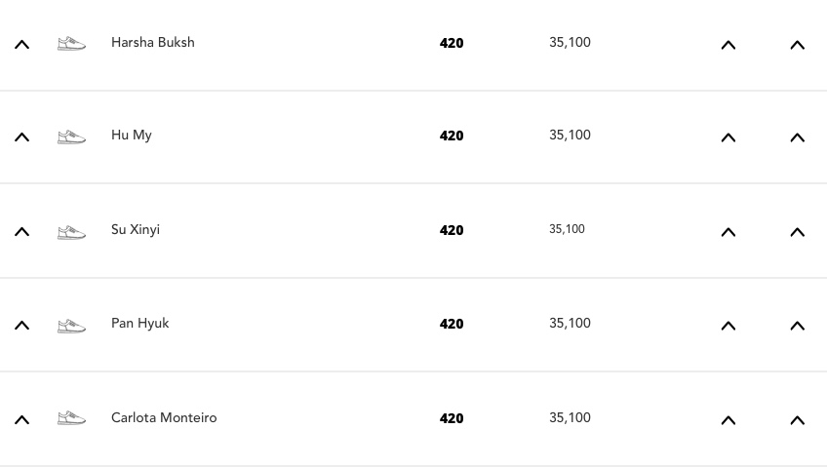Collapse the Harsha Buksh row using left chevron

tap(21, 45)
